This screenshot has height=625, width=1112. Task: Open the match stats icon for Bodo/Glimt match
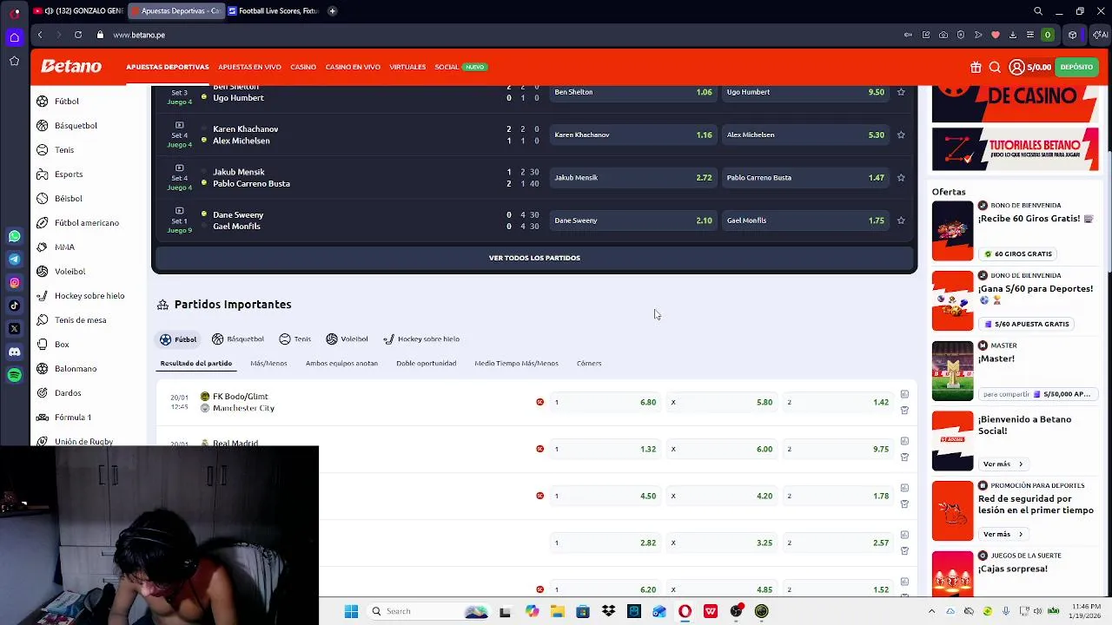click(x=904, y=394)
